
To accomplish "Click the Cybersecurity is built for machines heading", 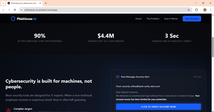I will pos(49,84).
